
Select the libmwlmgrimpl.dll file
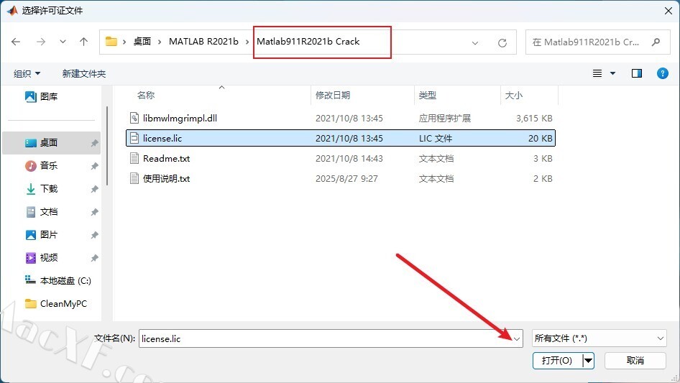click(x=176, y=118)
